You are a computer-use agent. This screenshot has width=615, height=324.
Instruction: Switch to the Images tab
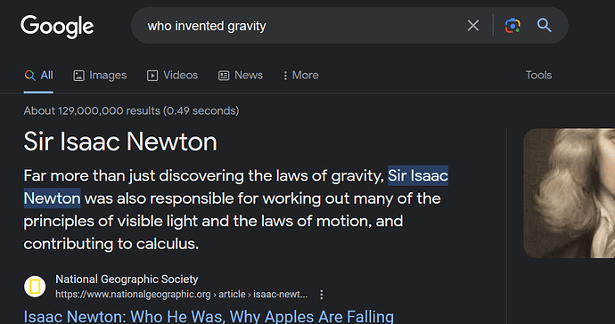[x=100, y=76]
